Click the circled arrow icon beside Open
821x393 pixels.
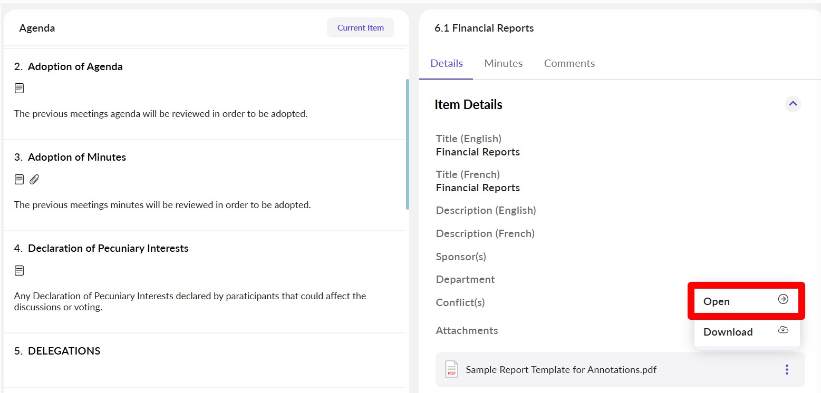tap(783, 299)
